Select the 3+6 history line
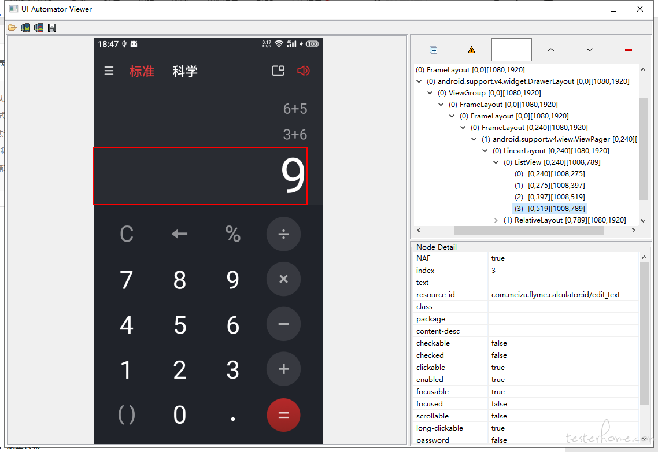The width and height of the screenshot is (658, 452). [295, 134]
